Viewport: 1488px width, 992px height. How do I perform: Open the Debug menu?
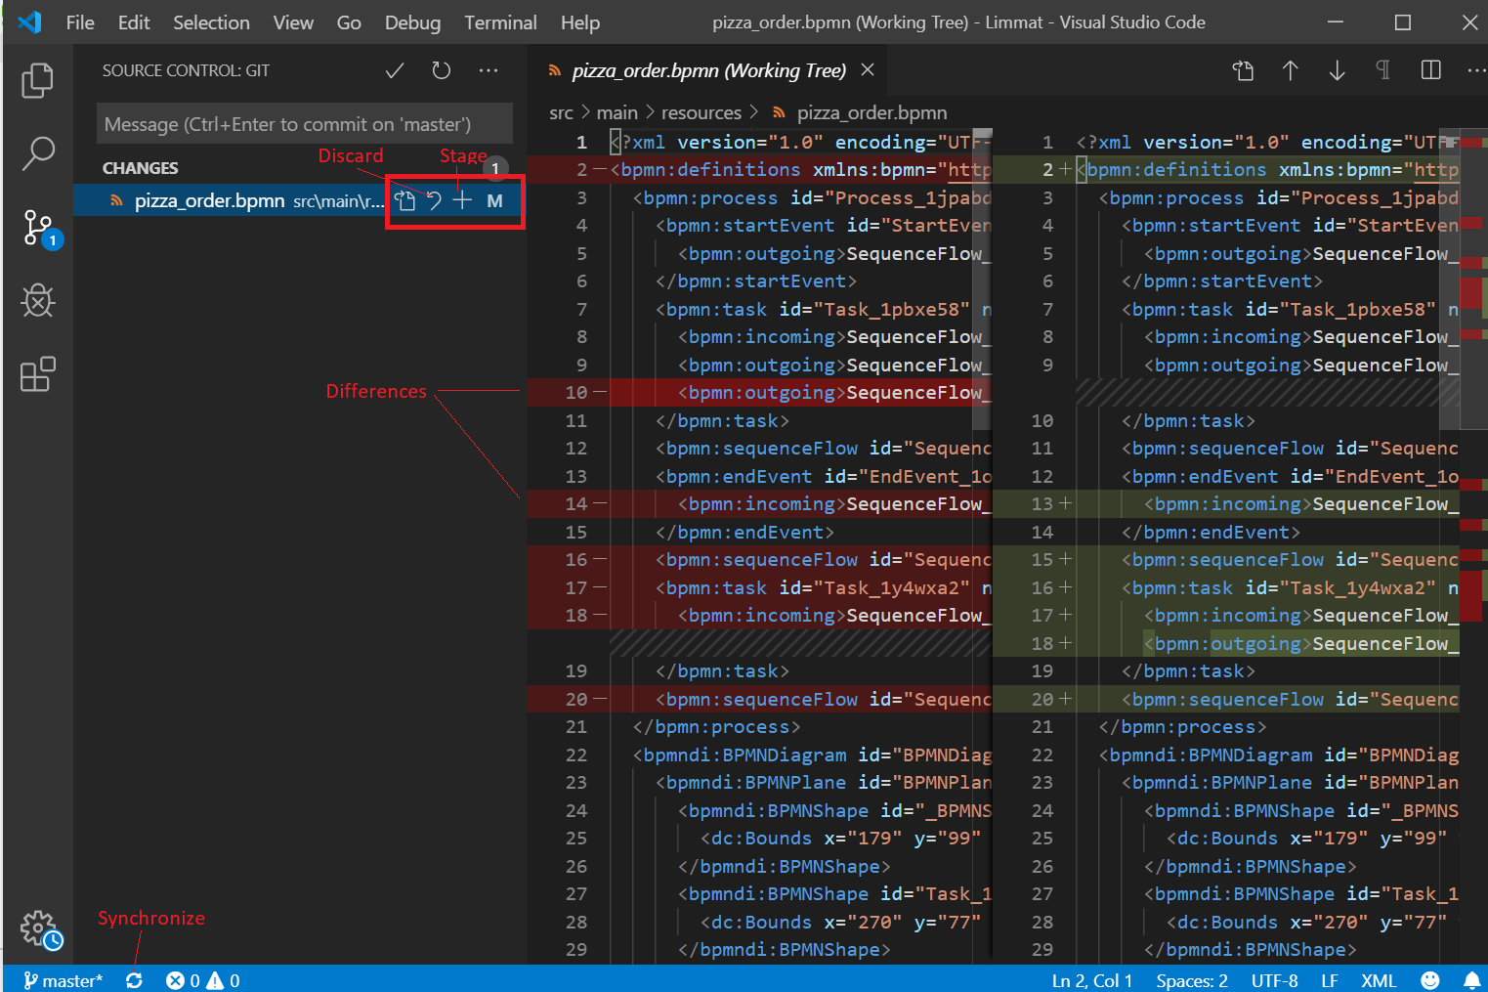pos(412,22)
